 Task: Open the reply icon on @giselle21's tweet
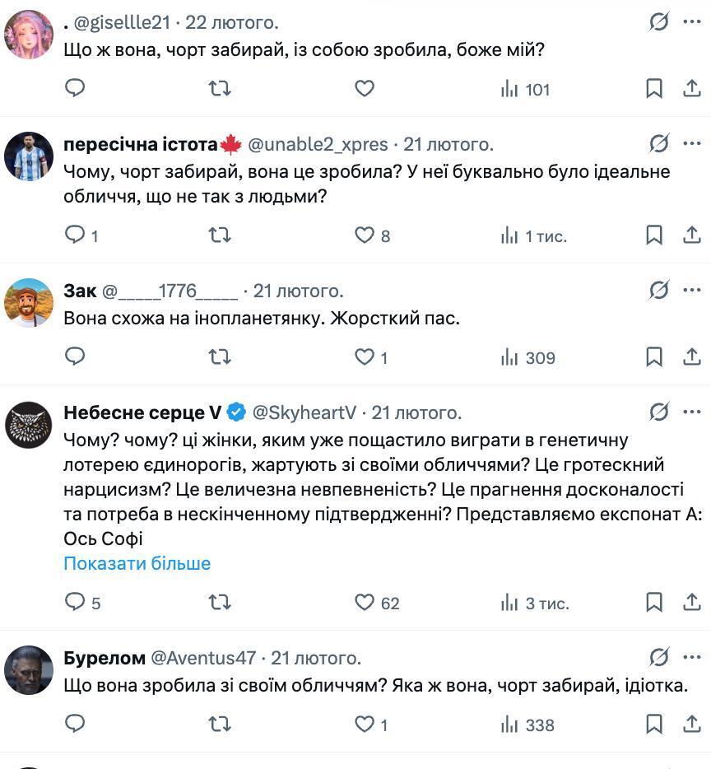coord(75,90)
